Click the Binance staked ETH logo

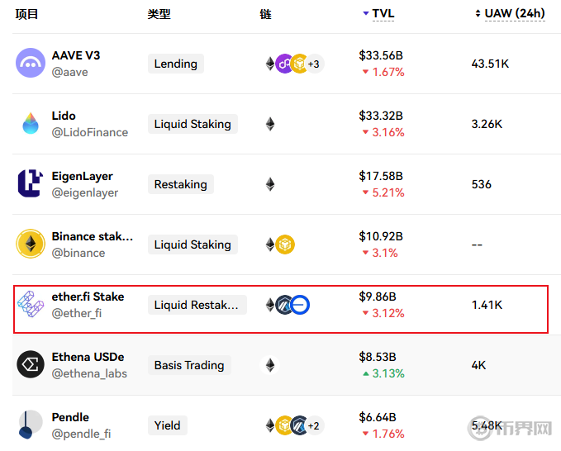(x=31, y=244)
